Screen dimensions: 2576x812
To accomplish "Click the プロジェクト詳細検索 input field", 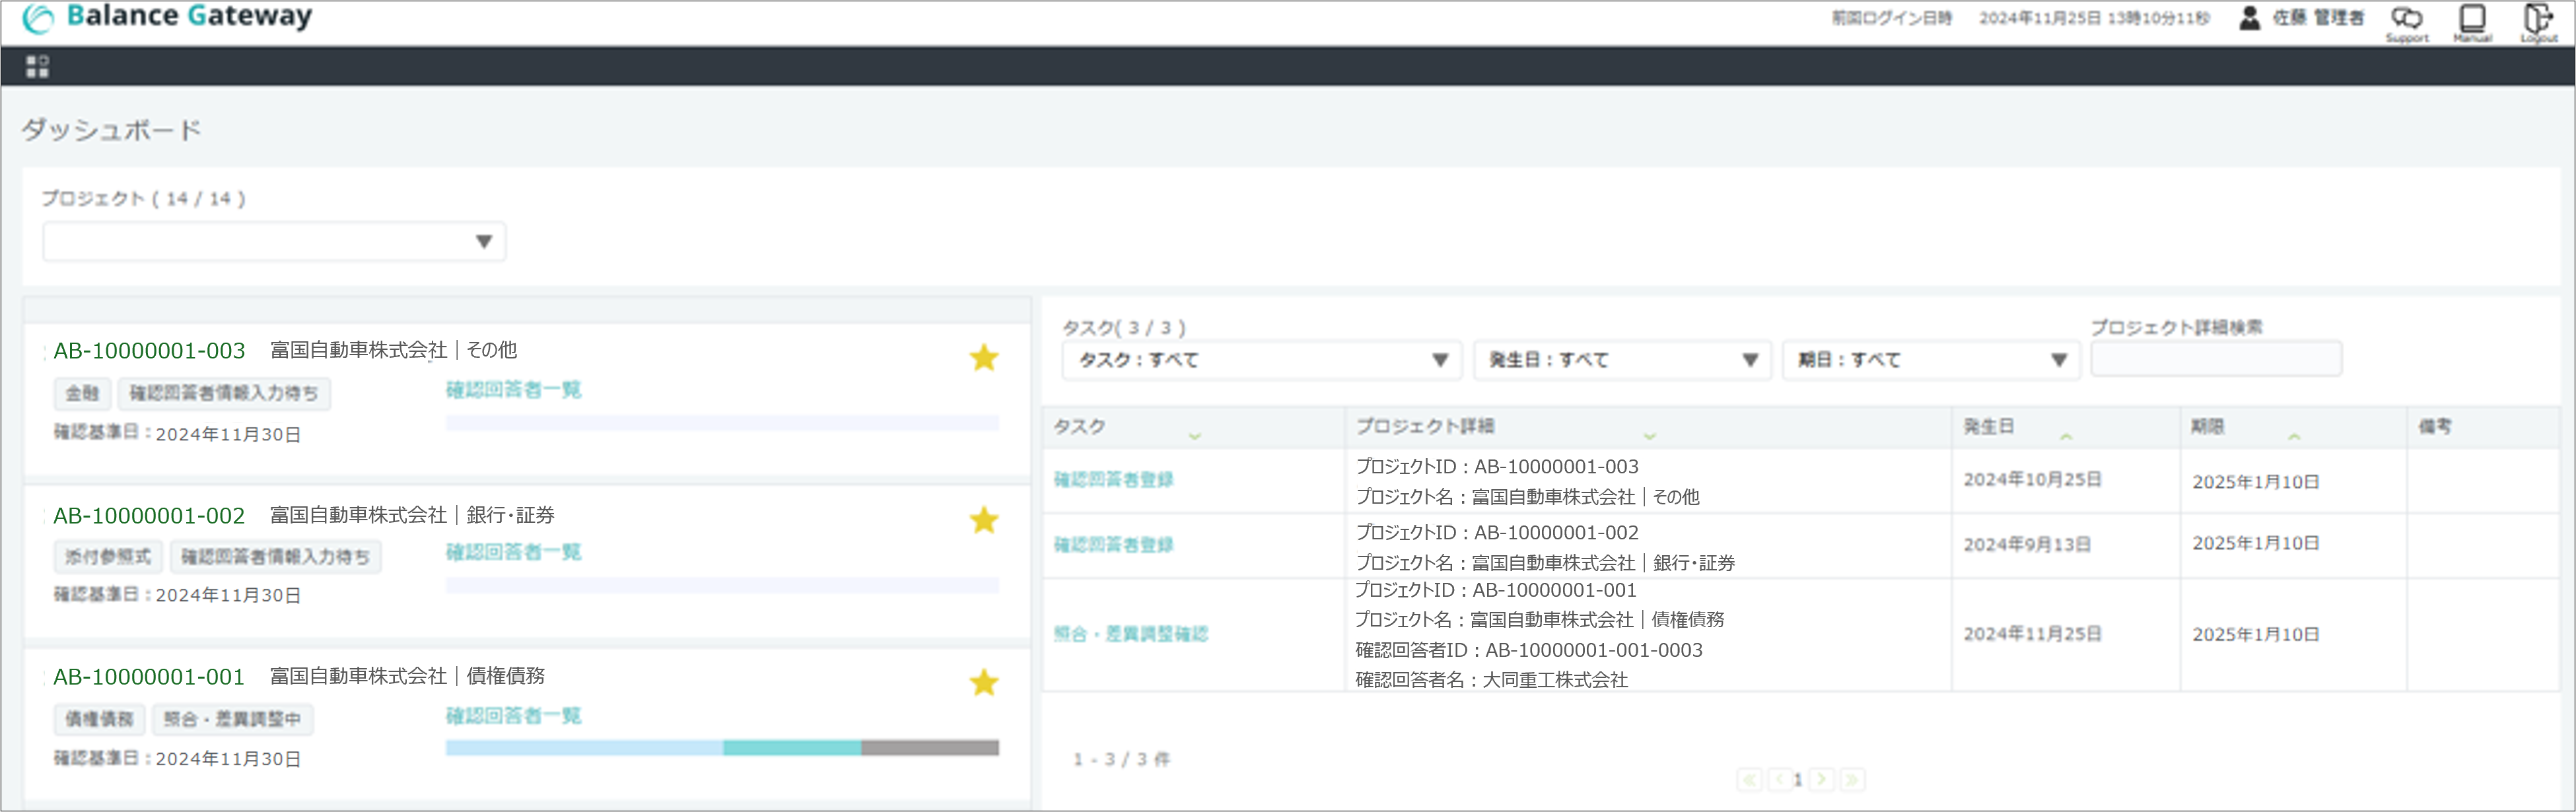I will [x=2215, y=359].
